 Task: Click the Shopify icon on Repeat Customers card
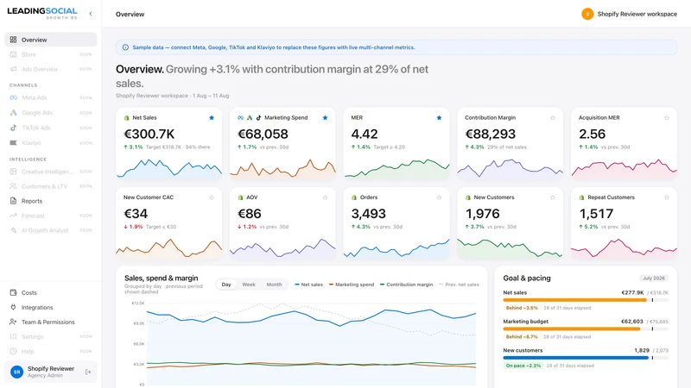tap(581, 197)
